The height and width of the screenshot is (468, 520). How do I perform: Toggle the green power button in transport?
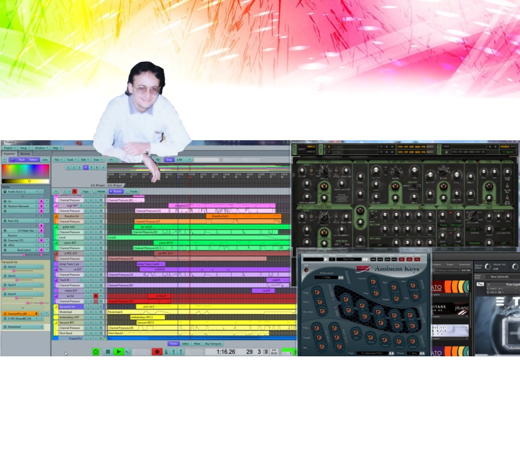point(96,352)
